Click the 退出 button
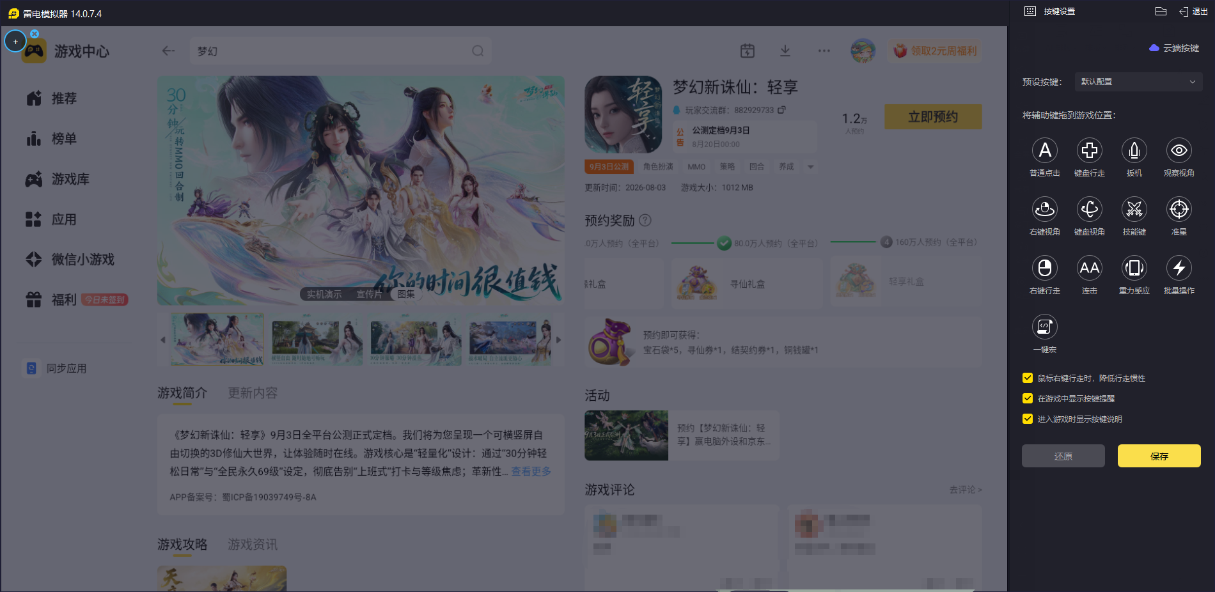This screenshot has width=1215, height=592. coord(1193,12)
